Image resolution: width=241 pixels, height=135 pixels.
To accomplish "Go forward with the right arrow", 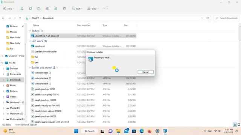I will click(x=9, y=18).
